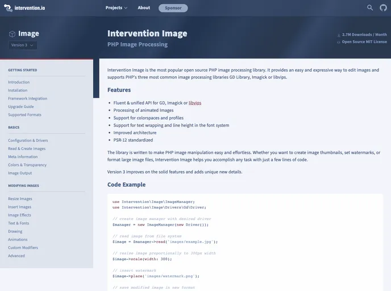The image size is (391, 291).
Task: Open the About menu item
Action: (x=144, y=8)
